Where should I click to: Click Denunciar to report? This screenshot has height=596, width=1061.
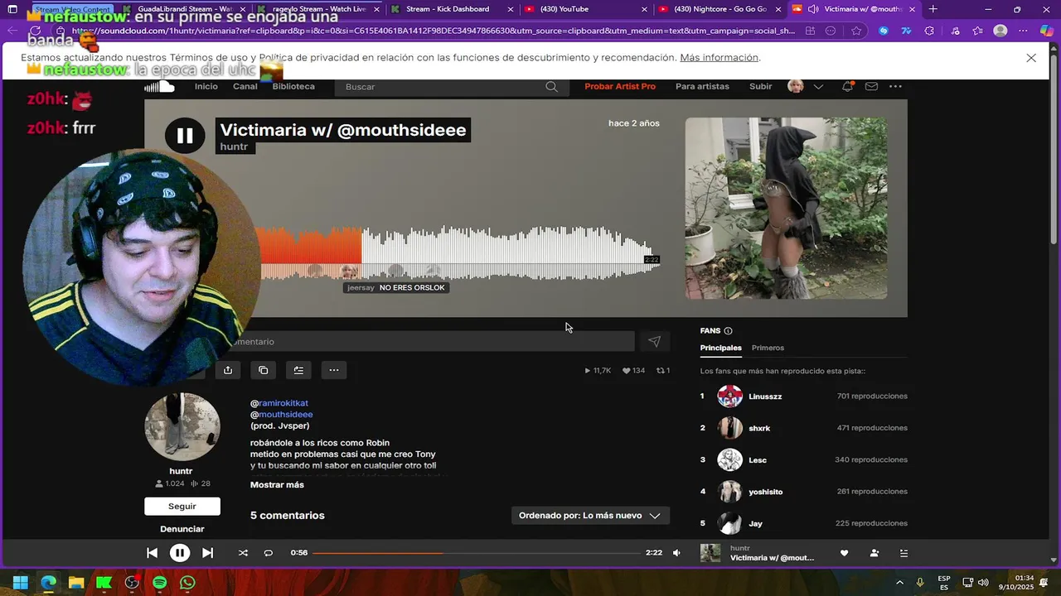click(182, 529)
